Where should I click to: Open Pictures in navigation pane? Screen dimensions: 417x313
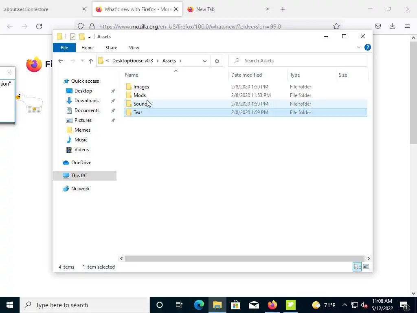click(x=83, y=120)
